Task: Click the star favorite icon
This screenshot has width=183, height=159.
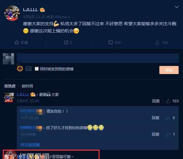Action: (x=17, y=42)
